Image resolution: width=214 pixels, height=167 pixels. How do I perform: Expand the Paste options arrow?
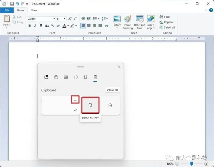(x=6, y=28)
